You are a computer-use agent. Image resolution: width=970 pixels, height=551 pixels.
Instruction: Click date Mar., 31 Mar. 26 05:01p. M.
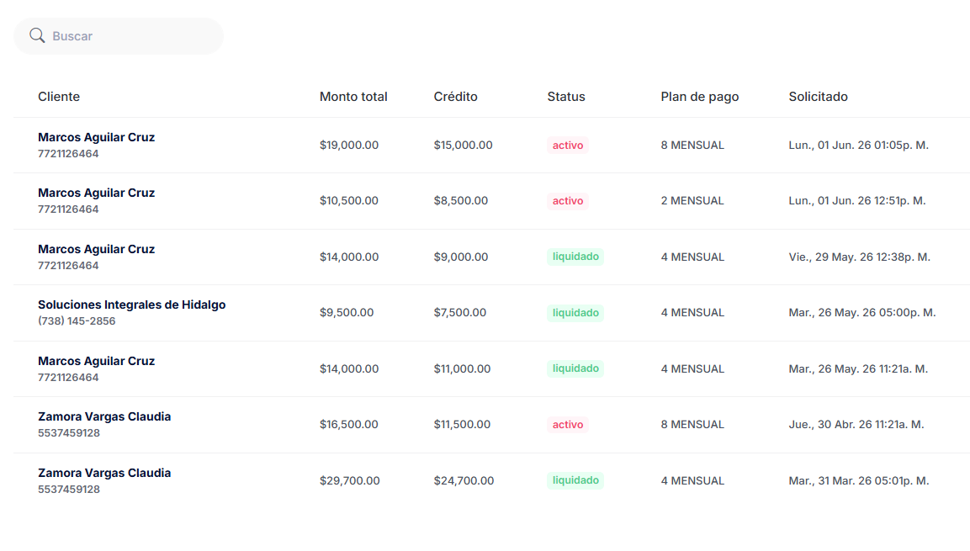pyautogui.click(x=859, y=481)
